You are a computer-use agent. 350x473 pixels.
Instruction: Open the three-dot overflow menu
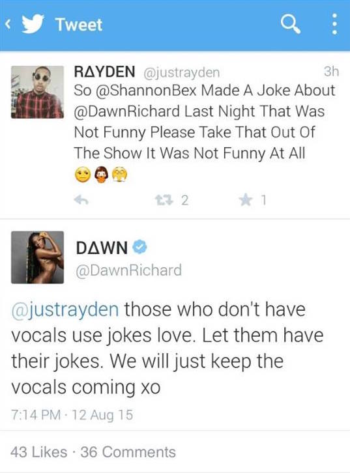pyautogui.click(x=334, y=24)
